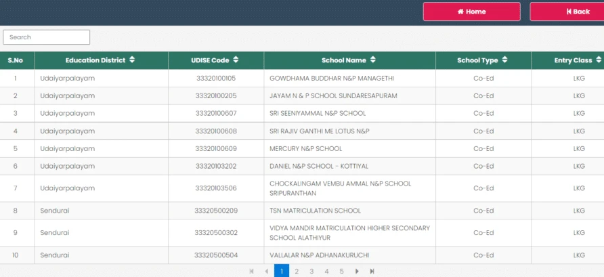The height and width of the screenshot is (277, 604).
Task: Click Udaiyarpalayam district in row 7
Action: point(68,188)
